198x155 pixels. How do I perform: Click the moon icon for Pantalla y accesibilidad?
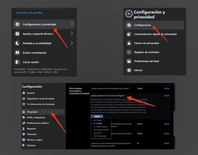coord(17,43)
